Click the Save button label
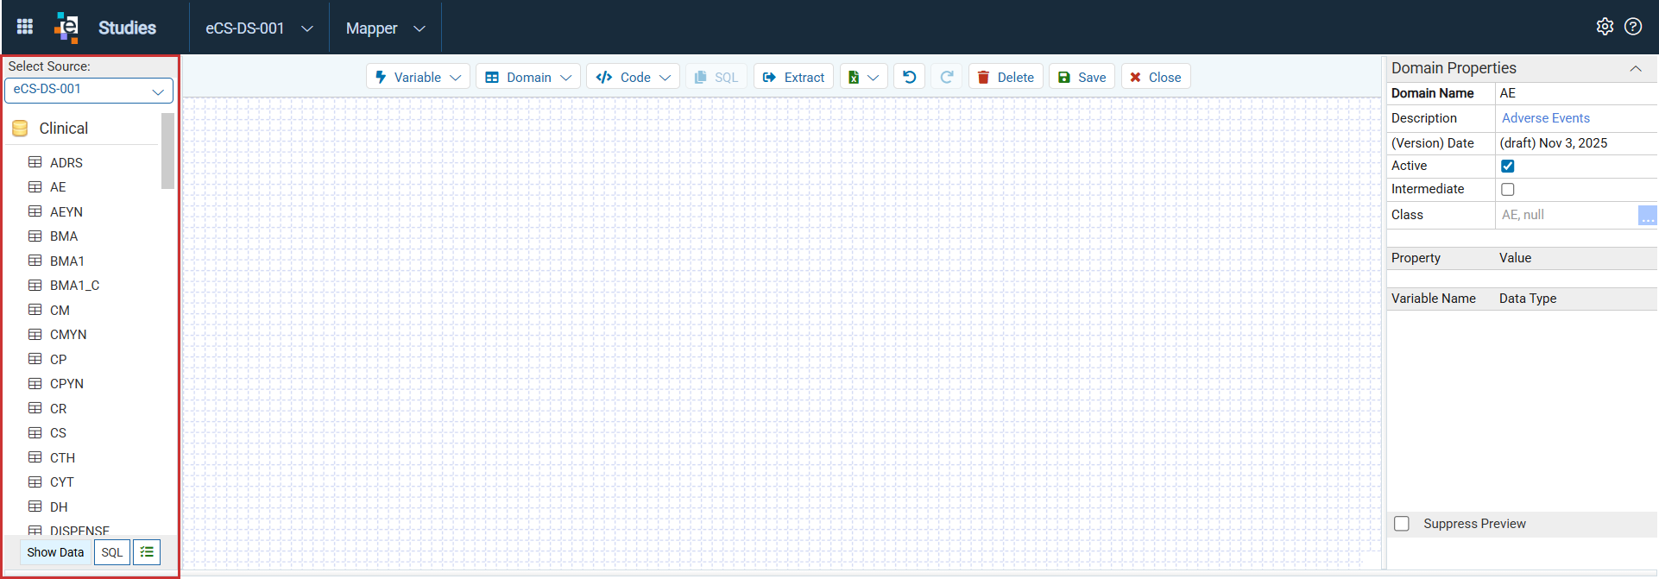The height and width of the screenshot is (579, 1659). pyautogui.click(x=1092, y=78)
